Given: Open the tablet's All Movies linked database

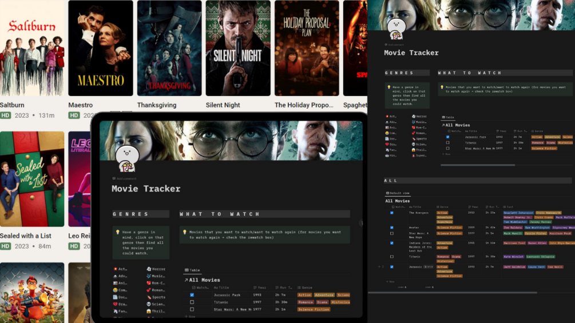Looking at the screenshot, I should tap(202, 280).
